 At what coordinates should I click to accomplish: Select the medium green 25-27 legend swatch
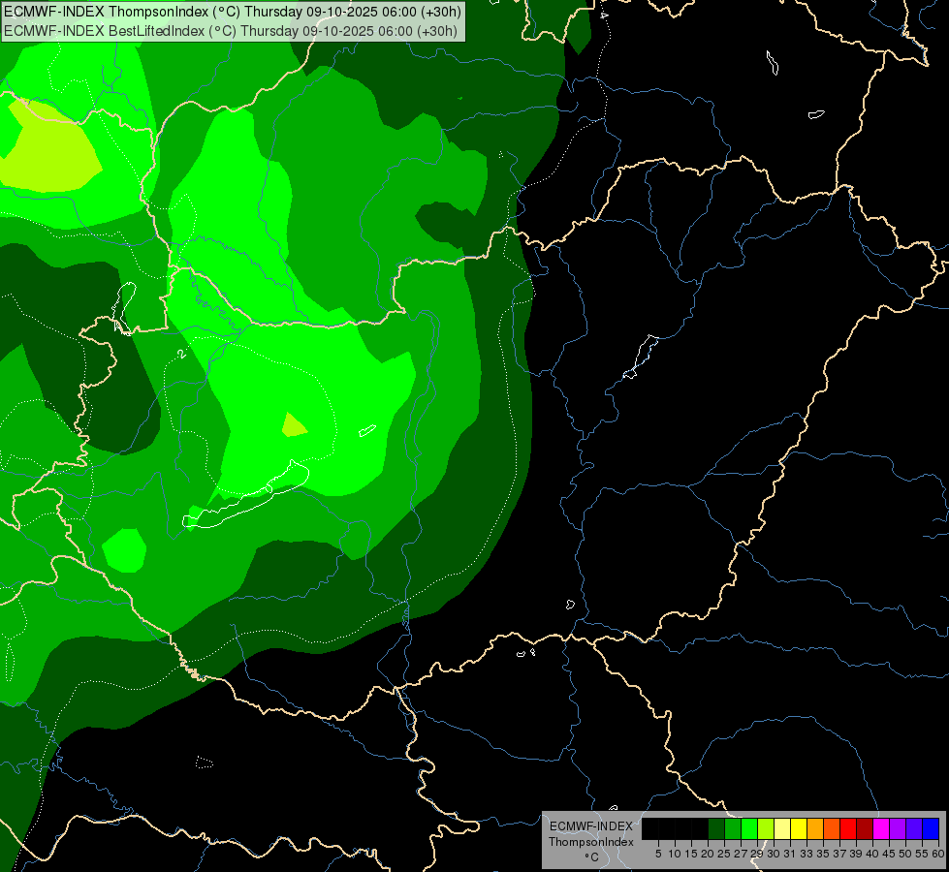(733, 828)
